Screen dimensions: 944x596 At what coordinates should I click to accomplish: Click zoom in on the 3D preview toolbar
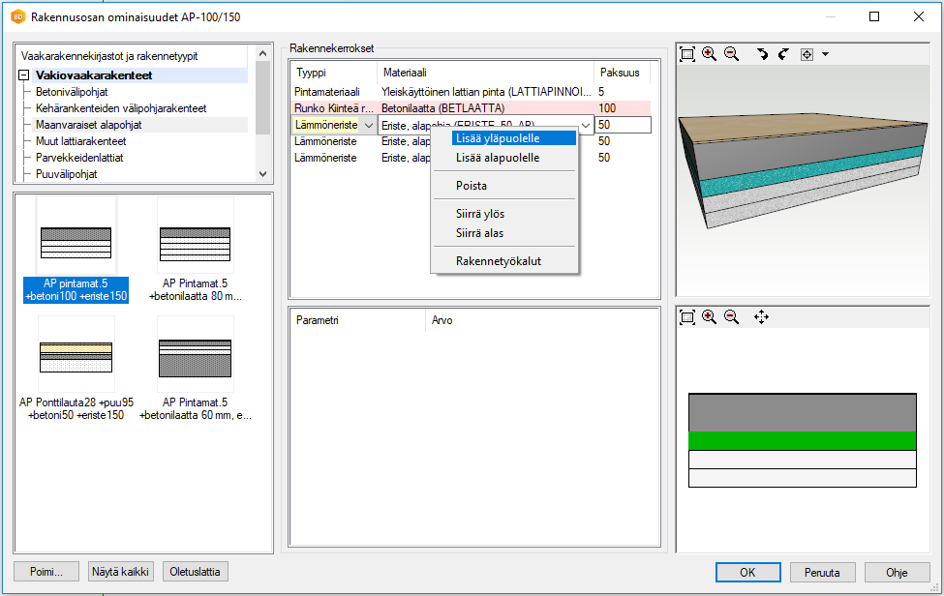(x=710, y=55)
